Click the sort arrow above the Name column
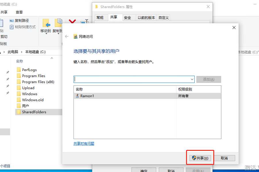259x172 pixels. pos(52,58)
